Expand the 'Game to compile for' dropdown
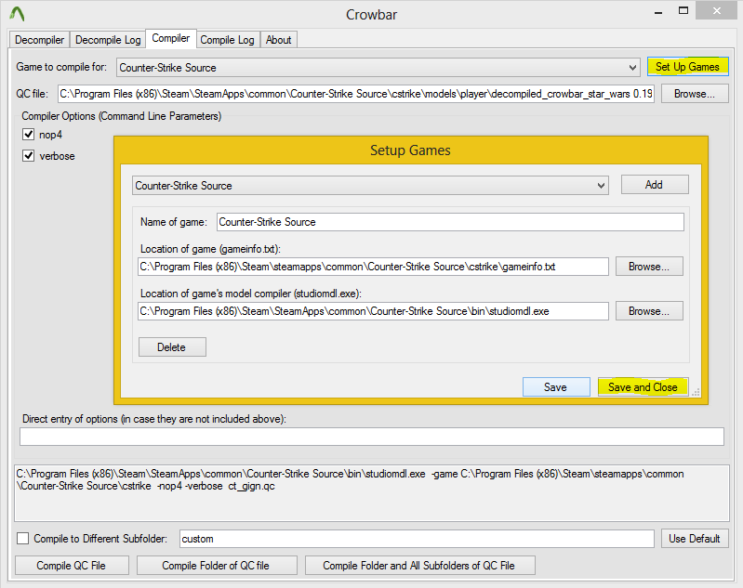This screenshot has height=588, width=743. pyautogui.click(x=378, y=67)
